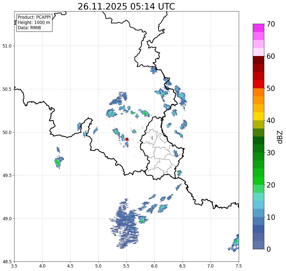Viewport: 286px width, 271px height.
Task: Click the longitude axis label 6.0
Action: (x=155, y=266)
